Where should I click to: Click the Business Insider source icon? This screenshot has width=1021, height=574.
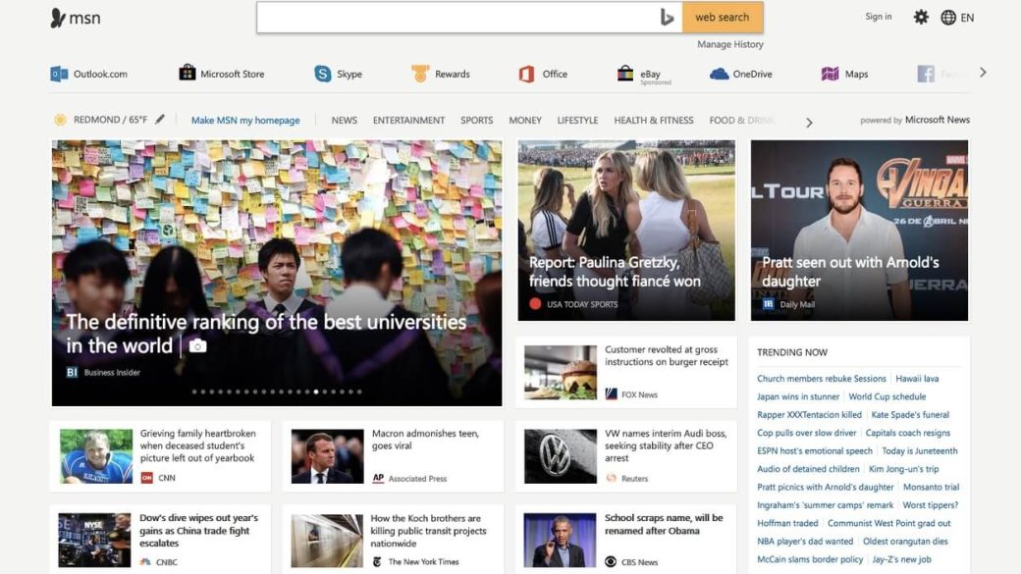pos(72,372)
